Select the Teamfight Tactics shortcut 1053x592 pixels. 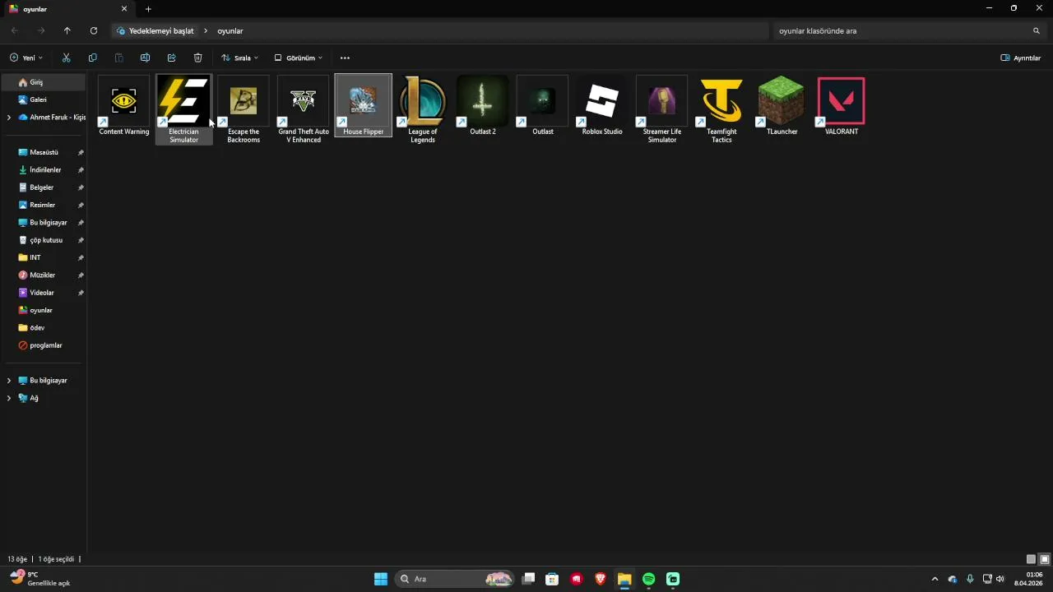[x=721, y=109]
